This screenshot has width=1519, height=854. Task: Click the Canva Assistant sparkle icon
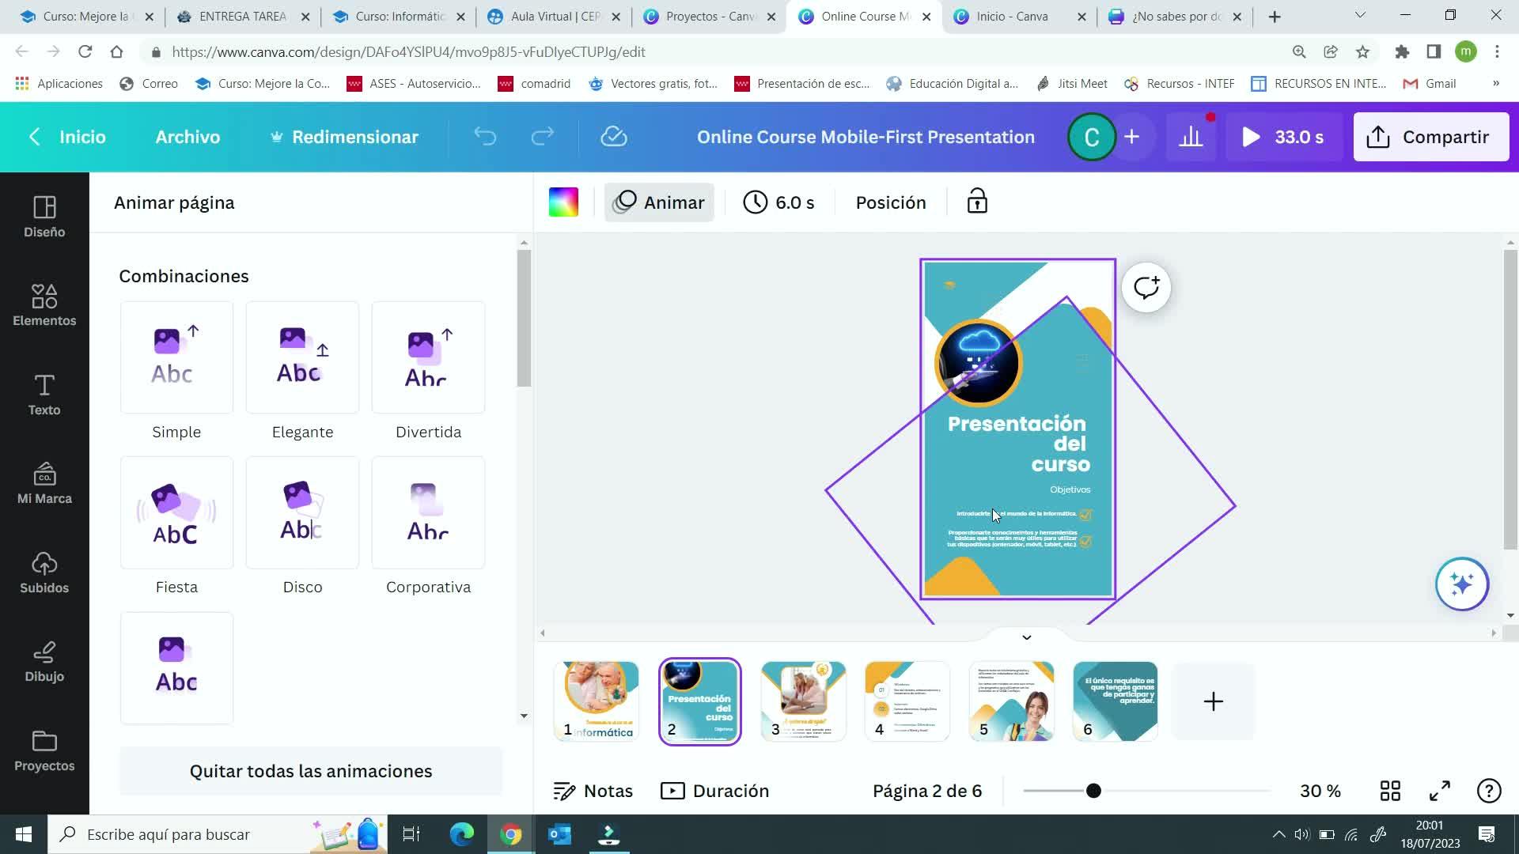[x=1461, y=584]
